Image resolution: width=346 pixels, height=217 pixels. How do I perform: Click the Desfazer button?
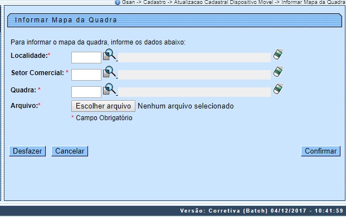point(27,151)
